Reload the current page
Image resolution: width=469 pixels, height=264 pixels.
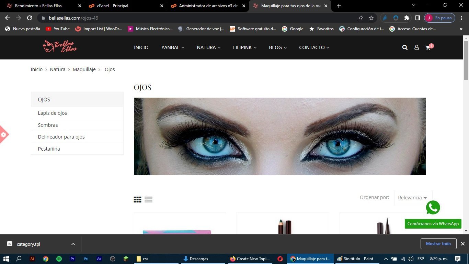coord(30,18)
